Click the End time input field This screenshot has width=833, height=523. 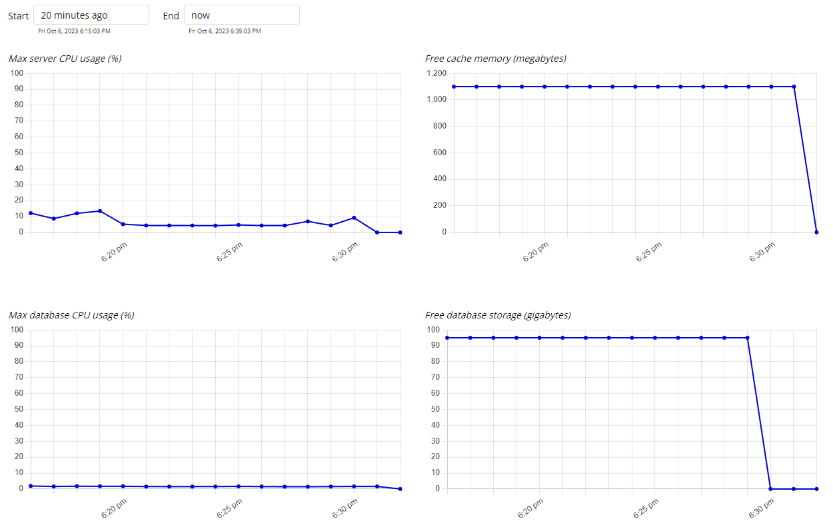pos(242,15)
